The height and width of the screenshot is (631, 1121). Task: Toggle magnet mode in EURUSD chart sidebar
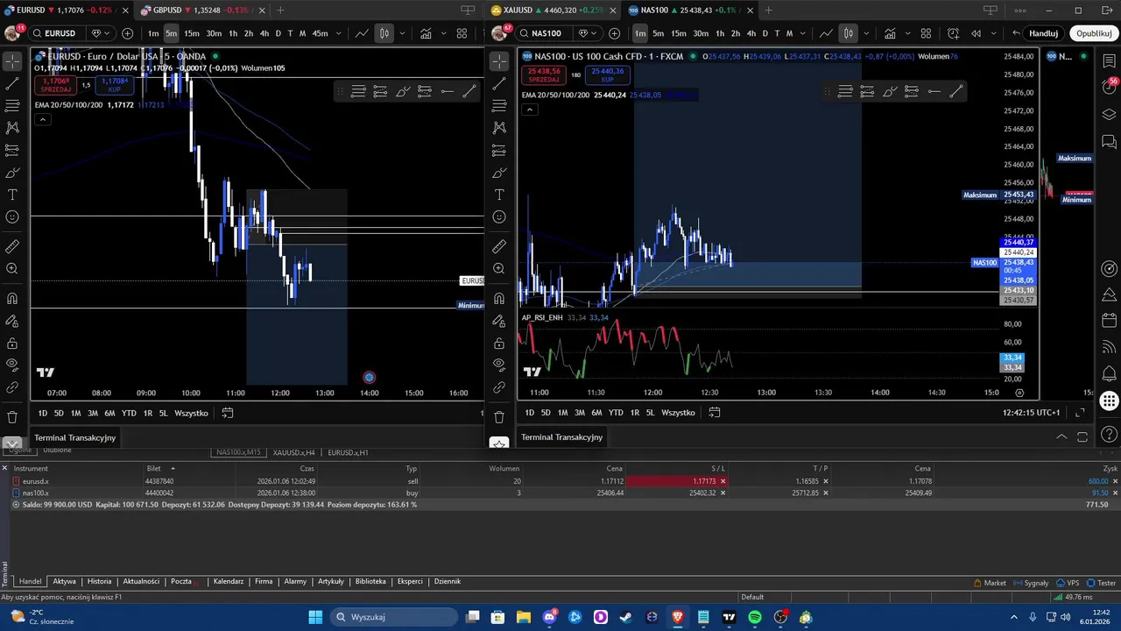tap(12, 298)
